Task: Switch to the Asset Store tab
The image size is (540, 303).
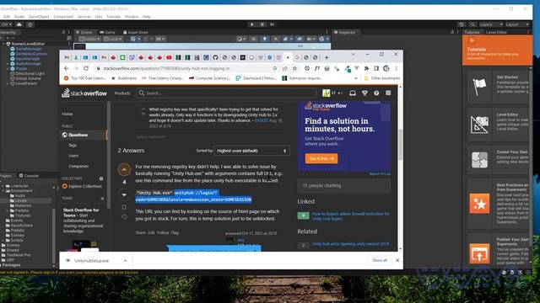Action: 135,32
